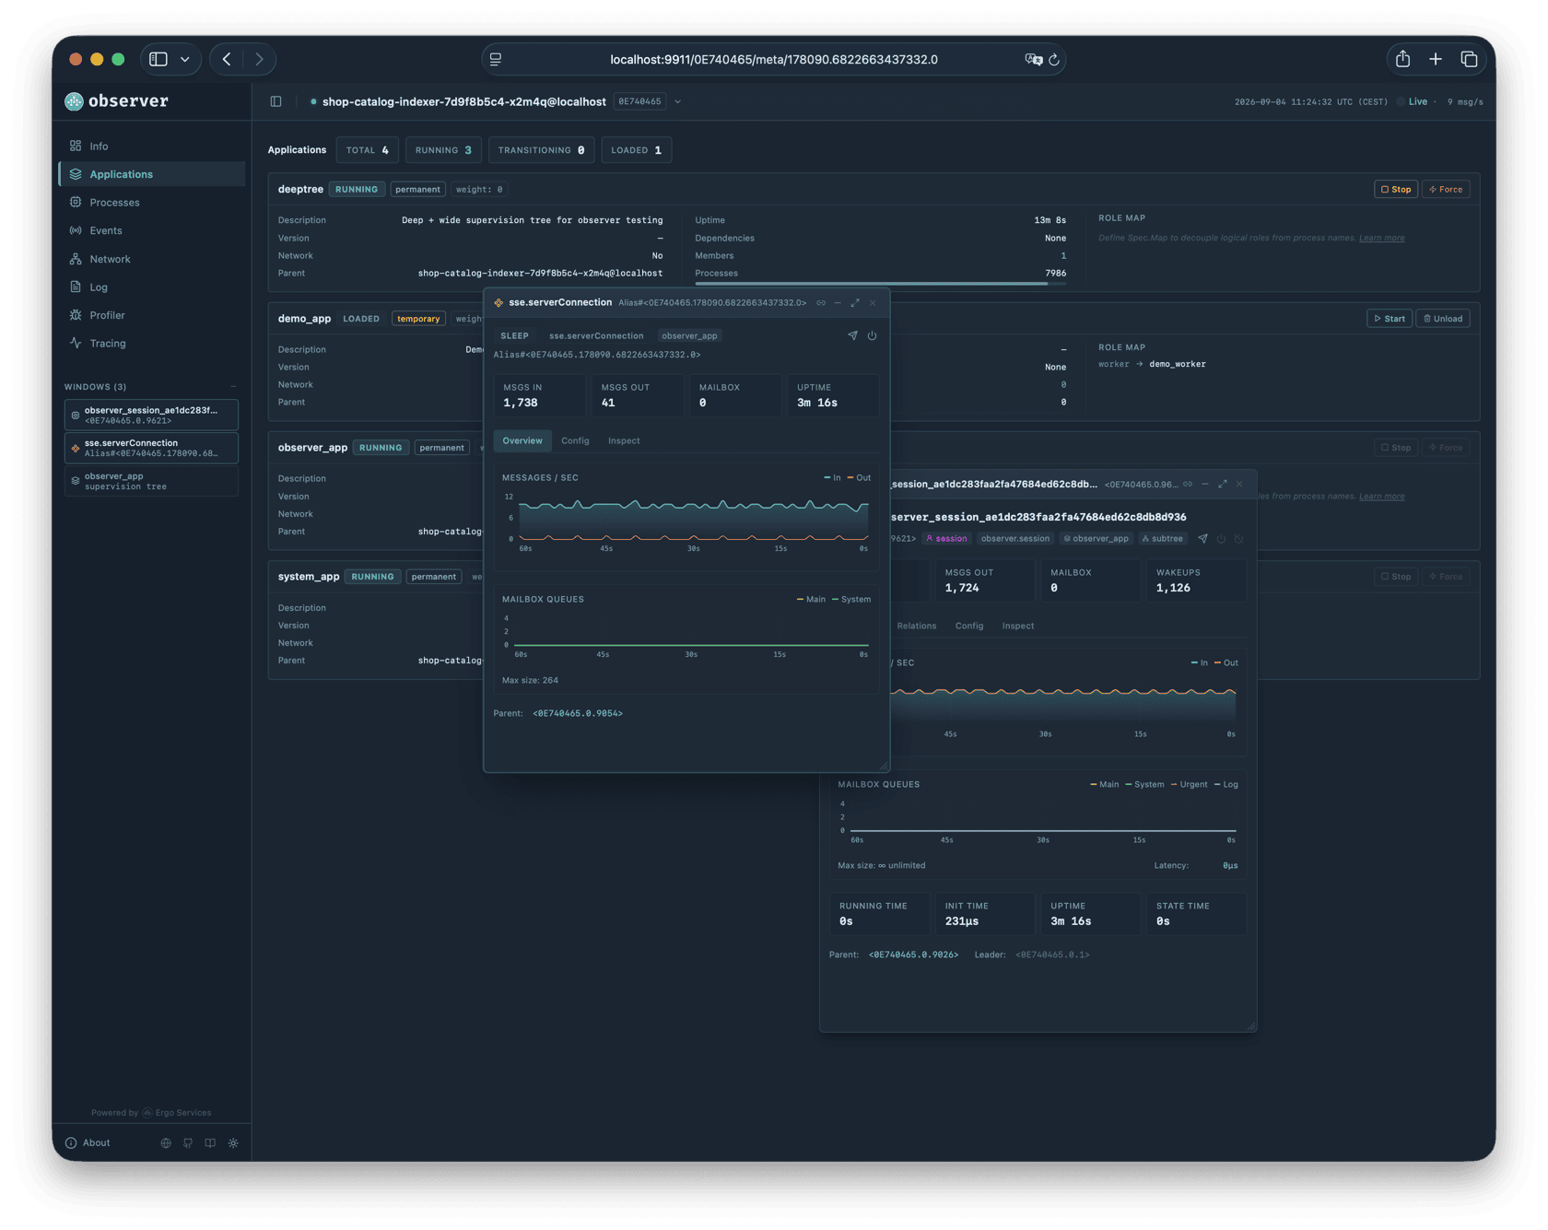The image size is (1548, 1230).
Task: Open Learn more link in deeptree Role Map
Action: click(1381, 238)
